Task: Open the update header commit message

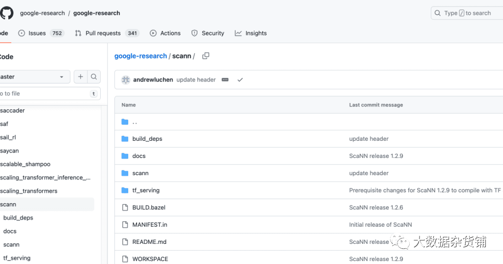Action: click(196, 80)
